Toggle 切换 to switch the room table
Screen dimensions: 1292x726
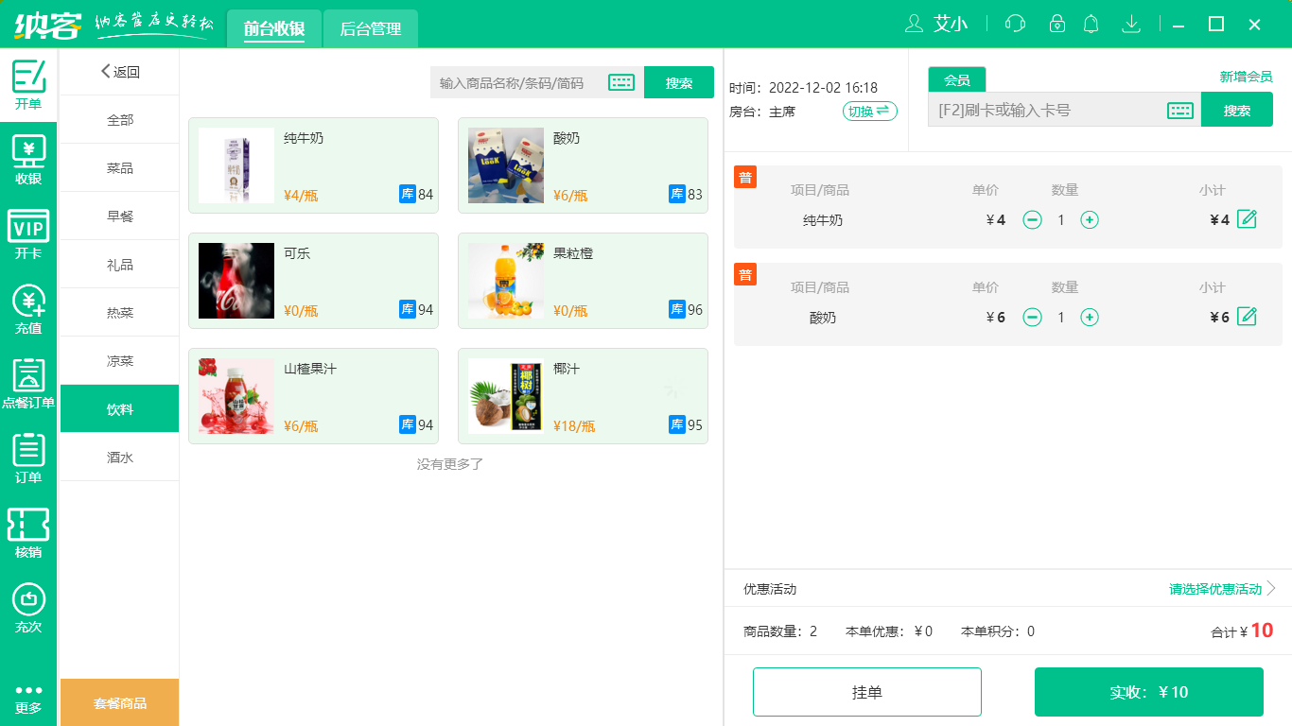(x=868, y=111)
